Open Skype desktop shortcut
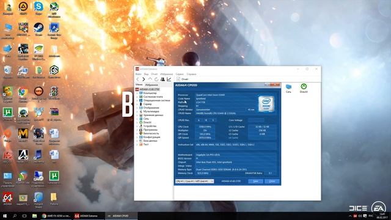391x220 pixels. pyautogui.click(x=38, y=8)
